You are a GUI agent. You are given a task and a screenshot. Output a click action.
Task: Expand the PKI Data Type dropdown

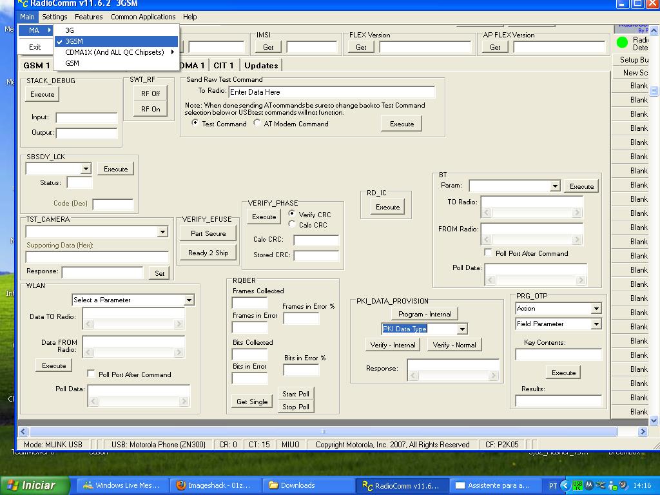point(462,329)
